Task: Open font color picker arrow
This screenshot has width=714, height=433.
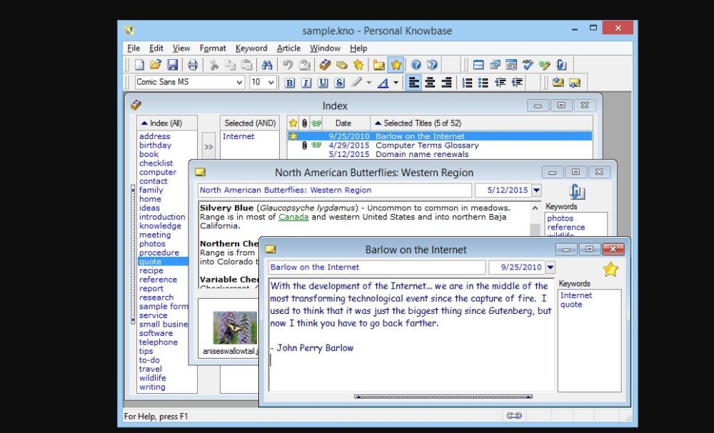Action: click(x=396, y=83)
